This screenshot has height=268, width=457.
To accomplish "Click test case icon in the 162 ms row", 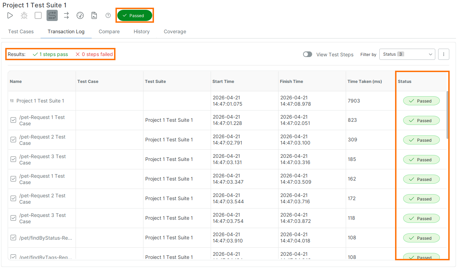I will [13, 179].
